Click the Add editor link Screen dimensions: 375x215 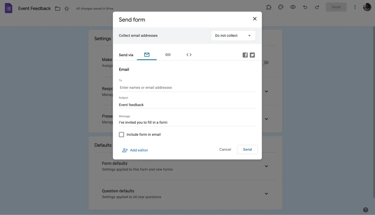click(x=135, y=150)
